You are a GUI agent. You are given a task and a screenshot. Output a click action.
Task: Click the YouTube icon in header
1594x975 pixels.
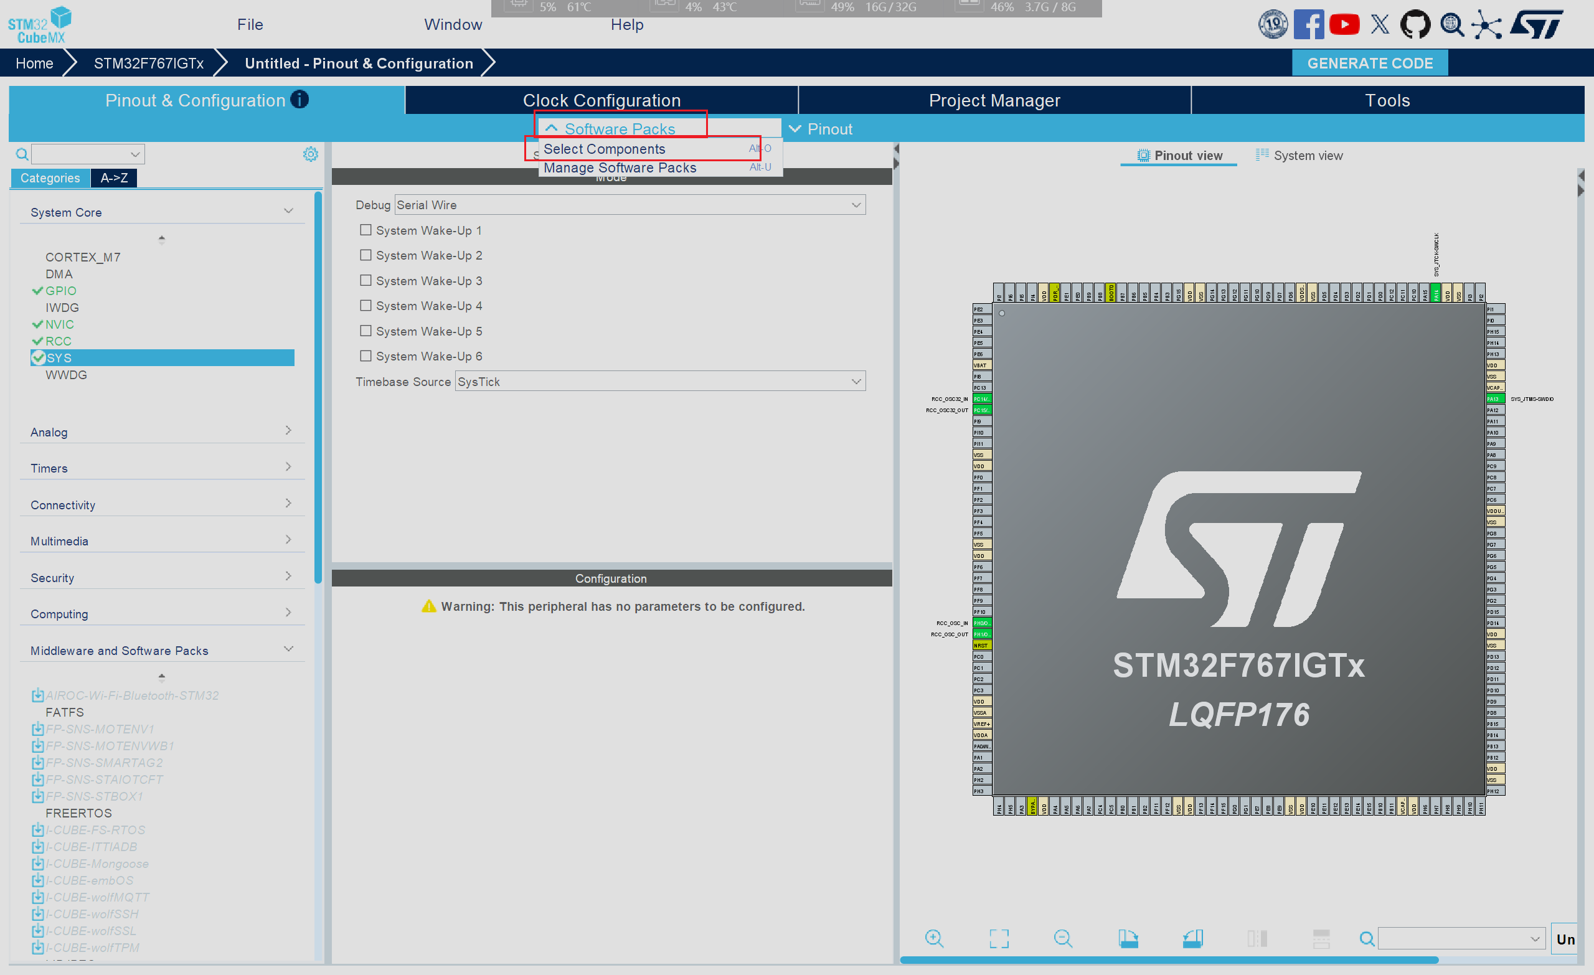1344,24
